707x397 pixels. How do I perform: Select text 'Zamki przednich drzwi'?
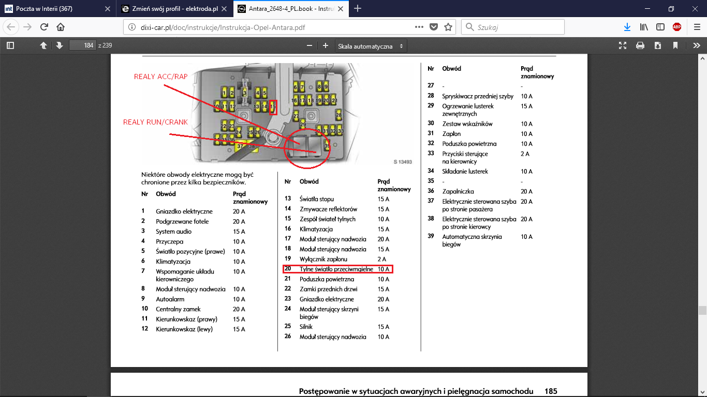tap(329, 289)
